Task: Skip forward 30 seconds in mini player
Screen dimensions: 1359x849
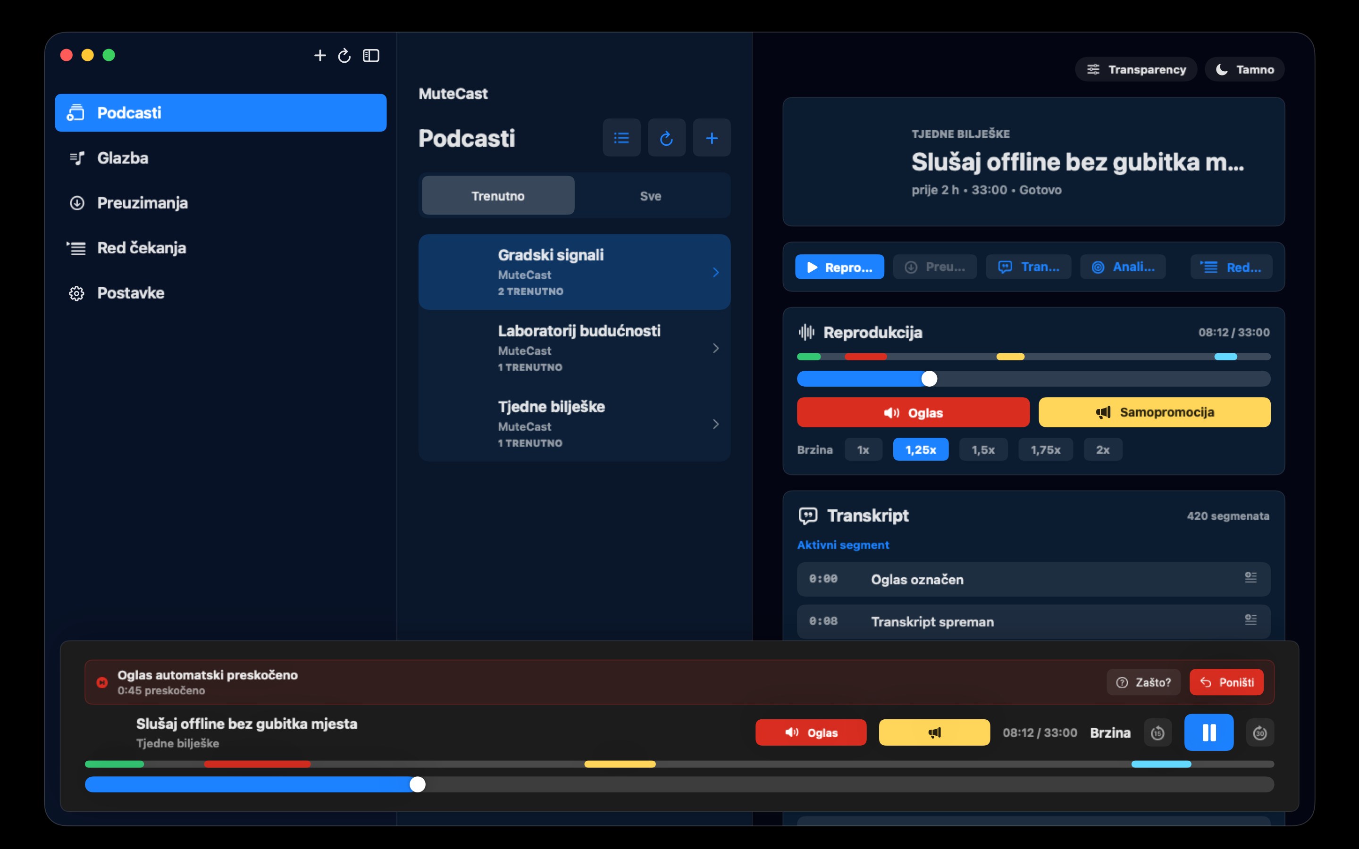Action: pyautogui.click(x=1259, y=732)
